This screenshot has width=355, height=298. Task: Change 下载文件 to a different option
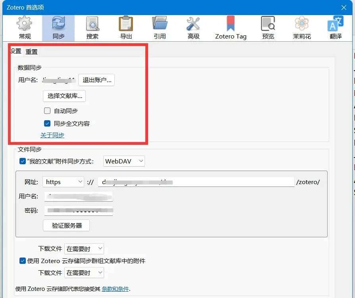[84, 249]
